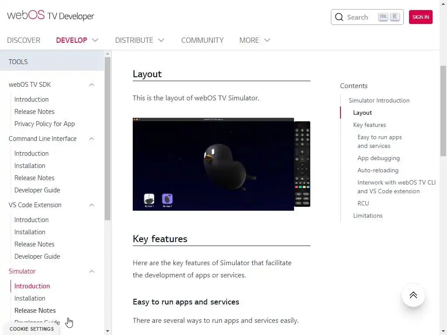The width and height of the screenshot is (447, 335).
Task: Open webOS TV SDK heading link
Action: (30, 85)
